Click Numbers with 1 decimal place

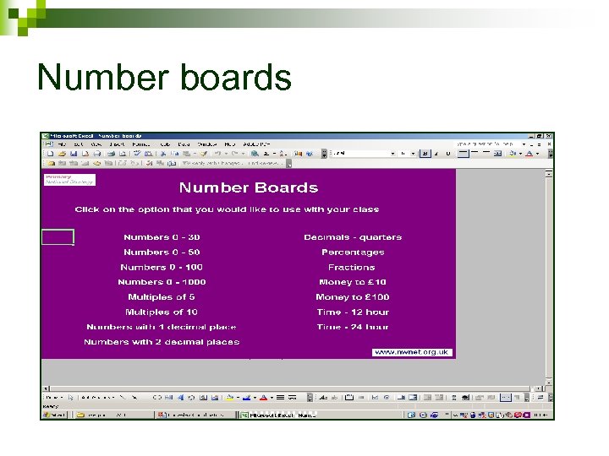tap(162, 328)
